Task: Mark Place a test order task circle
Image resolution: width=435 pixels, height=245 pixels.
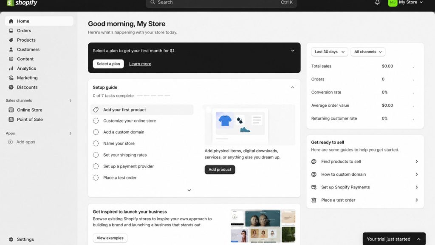Action: click(x=96, y=177)
